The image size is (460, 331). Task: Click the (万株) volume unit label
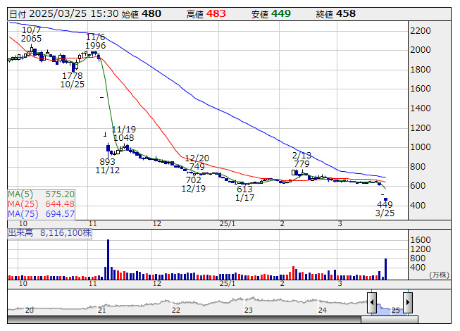(x=439, y=275)
